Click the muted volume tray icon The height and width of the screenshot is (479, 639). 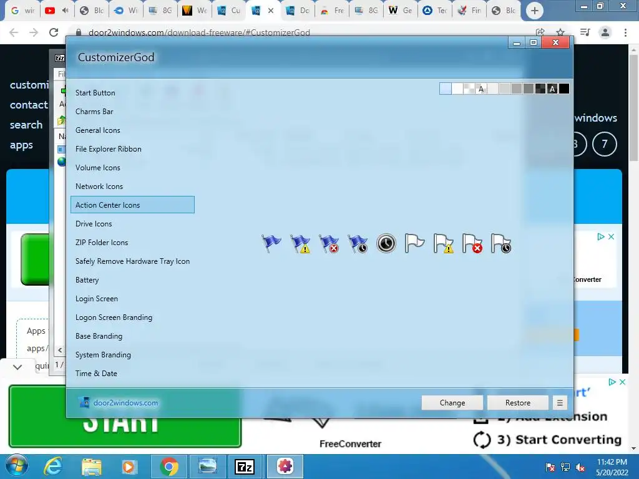pos(580,467)
